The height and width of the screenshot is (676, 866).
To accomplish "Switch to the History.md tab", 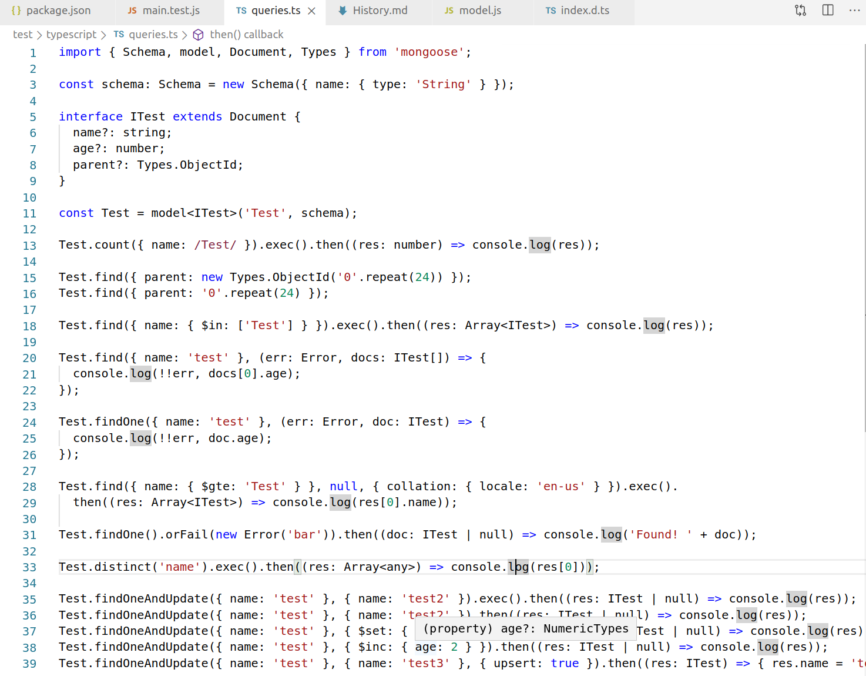I will (x=378, y=10).
